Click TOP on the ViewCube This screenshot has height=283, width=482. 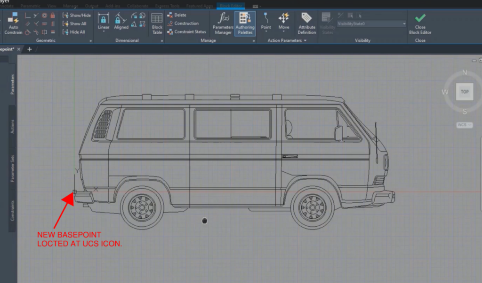[465, 92]
